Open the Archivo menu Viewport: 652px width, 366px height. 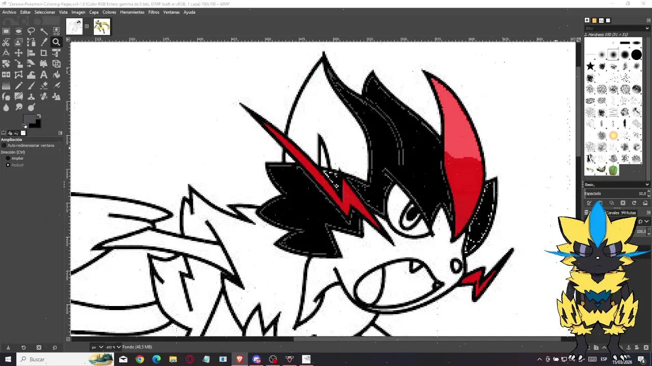coord(9,12)
